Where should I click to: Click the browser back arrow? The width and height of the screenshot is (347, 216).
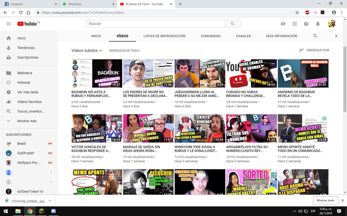pos(5,13)
